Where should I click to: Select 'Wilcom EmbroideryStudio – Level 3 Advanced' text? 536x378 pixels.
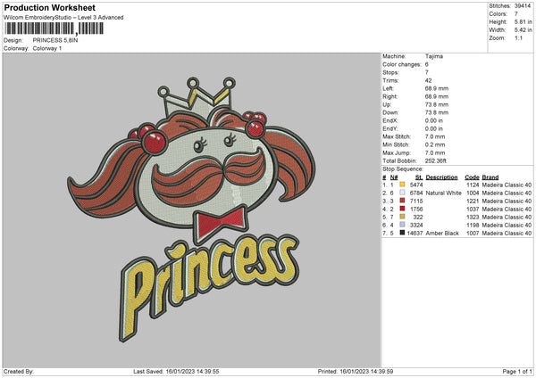point(63,18)
